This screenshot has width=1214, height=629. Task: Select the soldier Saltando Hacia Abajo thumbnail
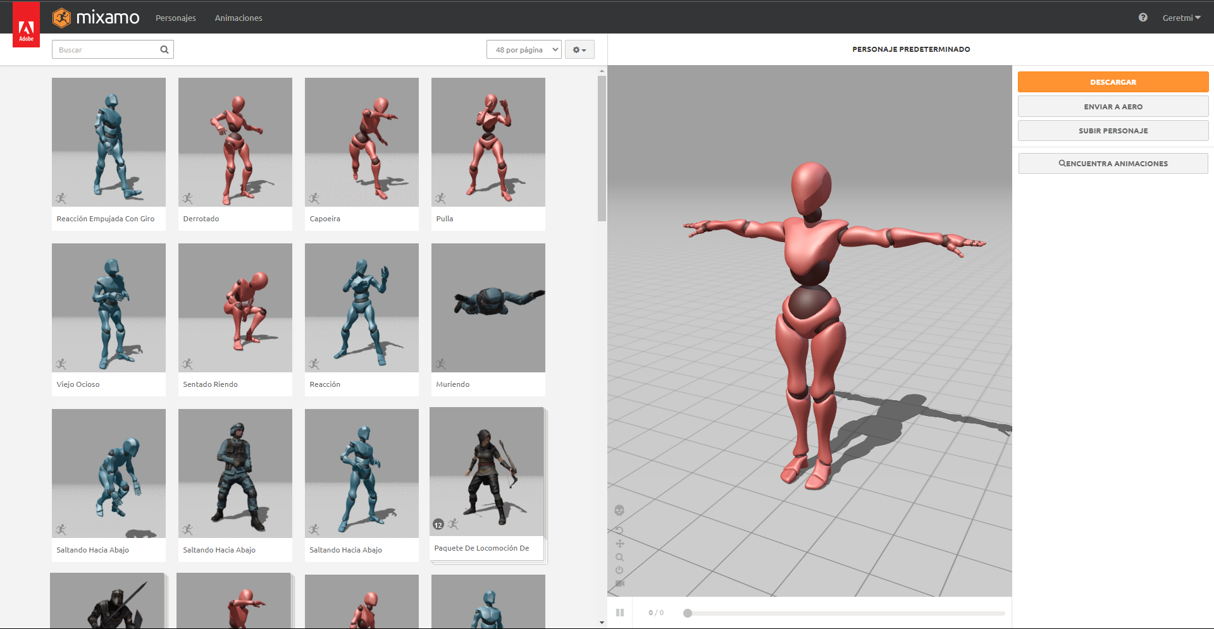click(235, 473)
